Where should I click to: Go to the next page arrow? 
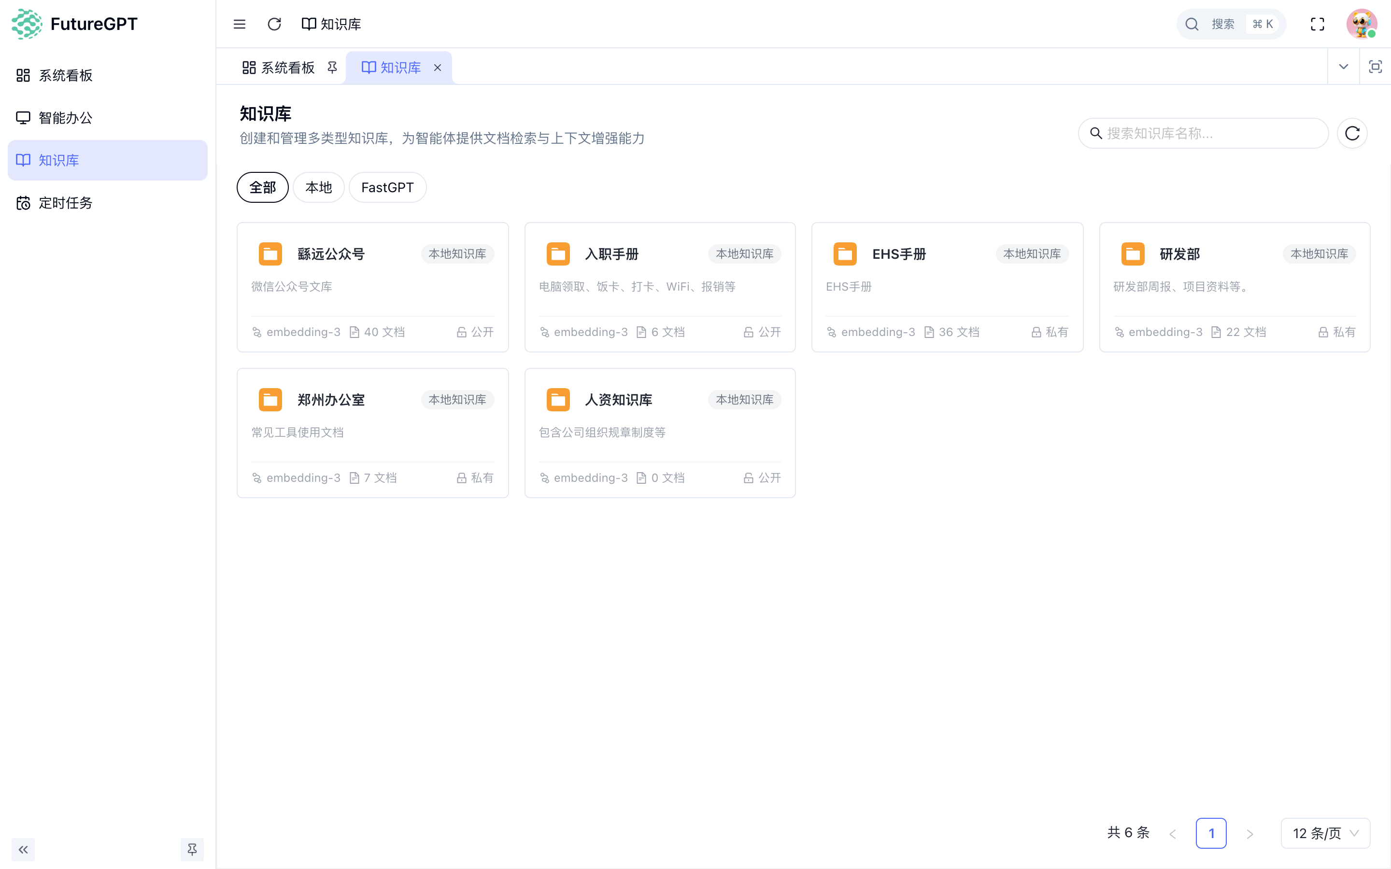click(x=1249, y=833)
